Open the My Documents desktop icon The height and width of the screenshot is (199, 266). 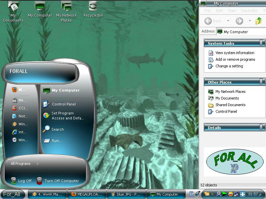point(13,12)
